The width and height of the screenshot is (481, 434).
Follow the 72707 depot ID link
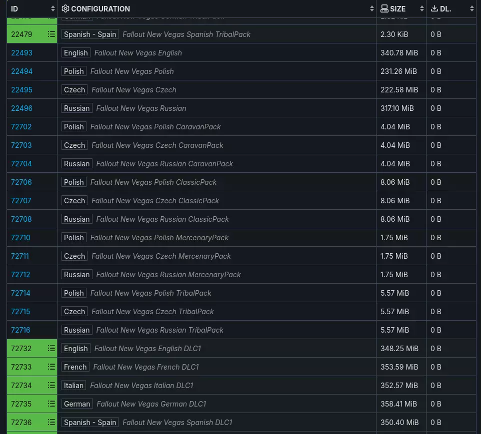21,200
